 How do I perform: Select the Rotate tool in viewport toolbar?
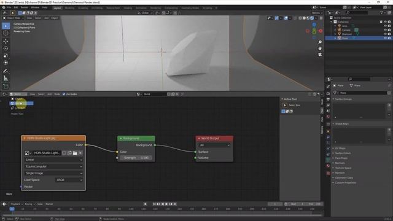(x=6, y=48)
